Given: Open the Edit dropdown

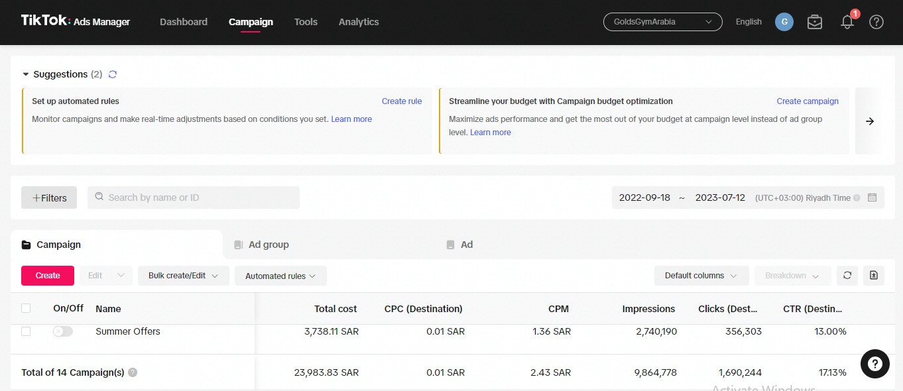Looking at the screenshot, I should pos(106,276).
